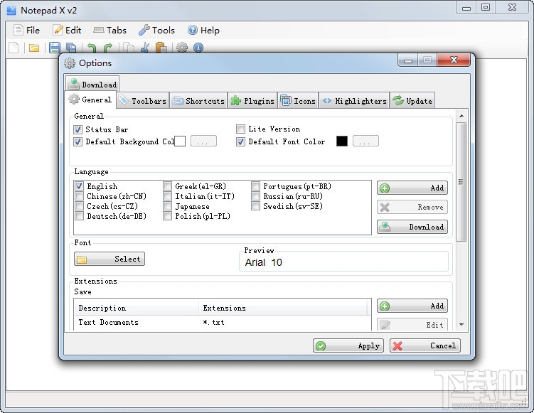Click the vertical scrollbar thumb in Options
534x413 pixels.
(461, 182)
